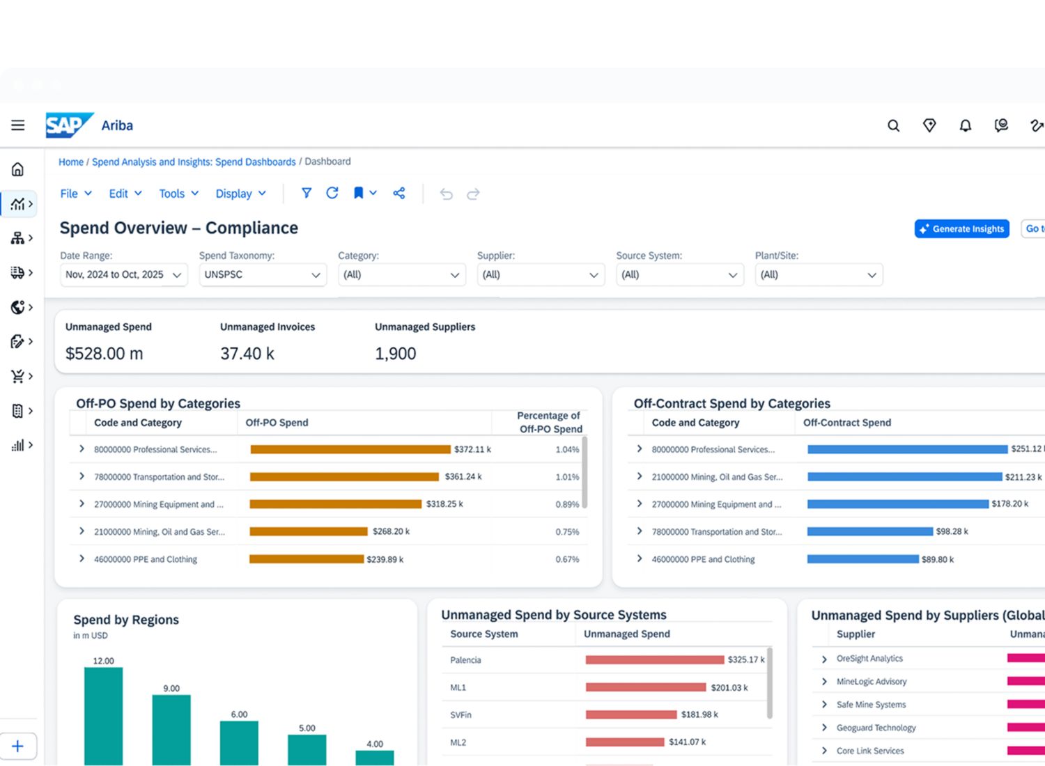Open the notifications bell
Viewport: 1045px width, 766px height.
coord(965,125)
